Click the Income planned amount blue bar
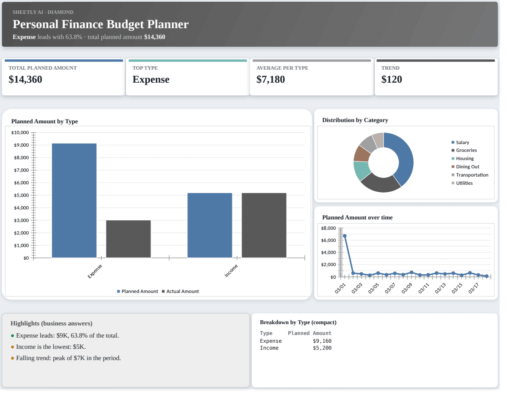The image size is (531, 399). [x=210, y=225]
